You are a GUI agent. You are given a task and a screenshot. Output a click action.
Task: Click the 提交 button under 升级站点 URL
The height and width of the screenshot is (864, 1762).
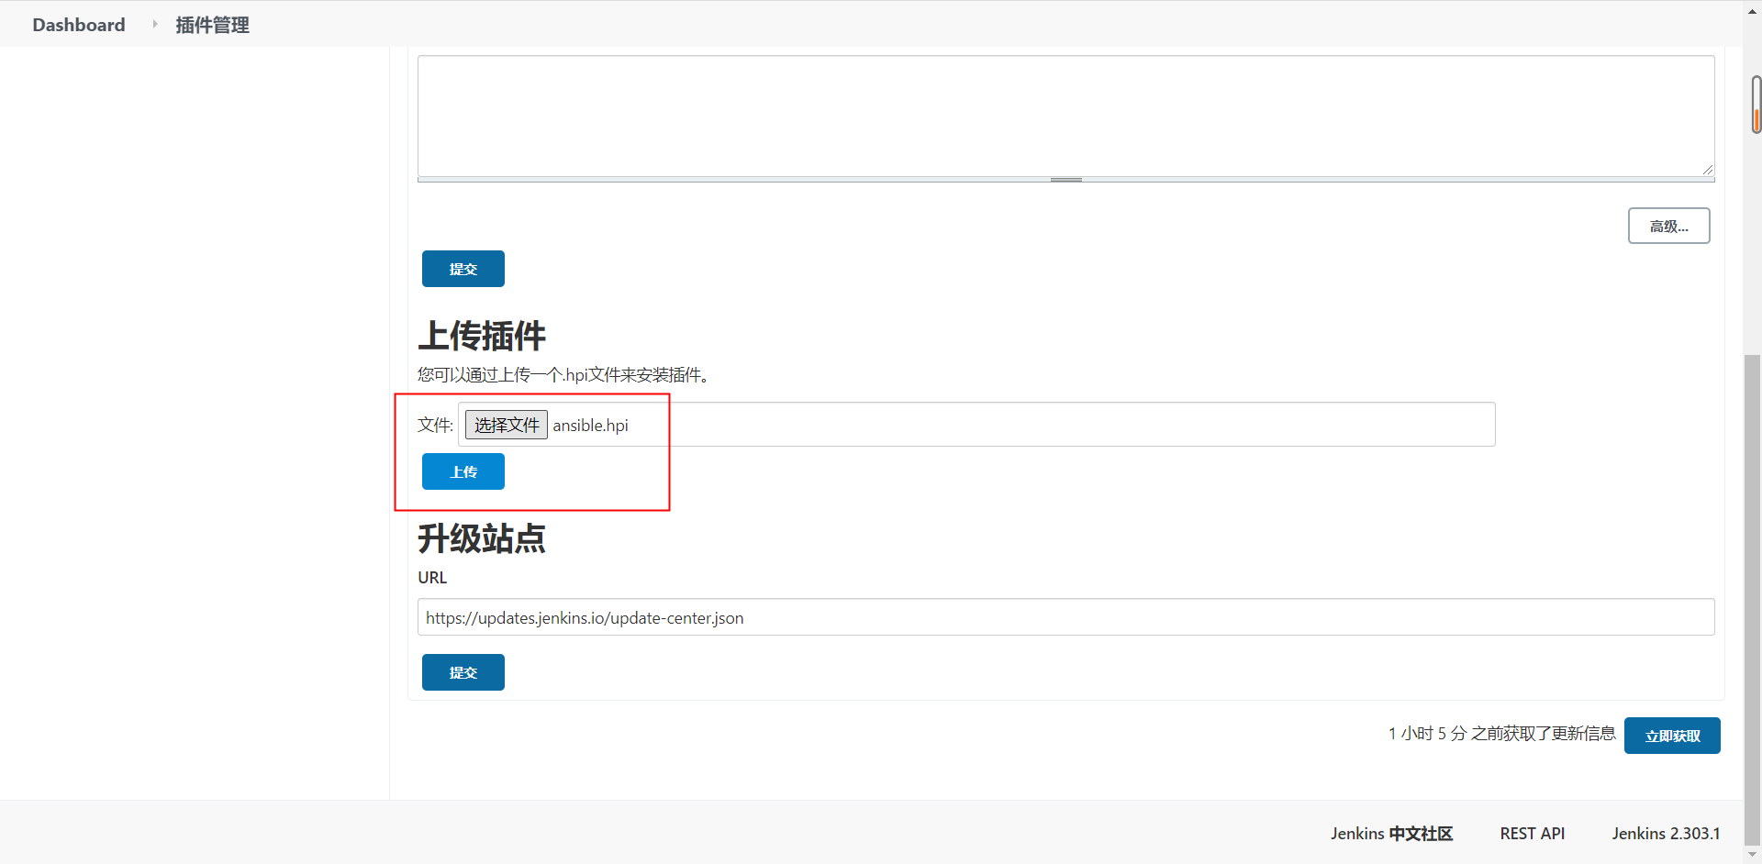pos(463,672)
